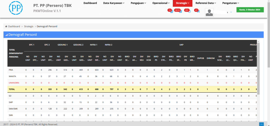Open the Operasional dropdown menu

click(x=161, y=3)
